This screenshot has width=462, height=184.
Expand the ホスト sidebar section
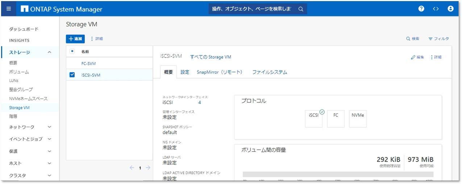[x=49, y=163]
